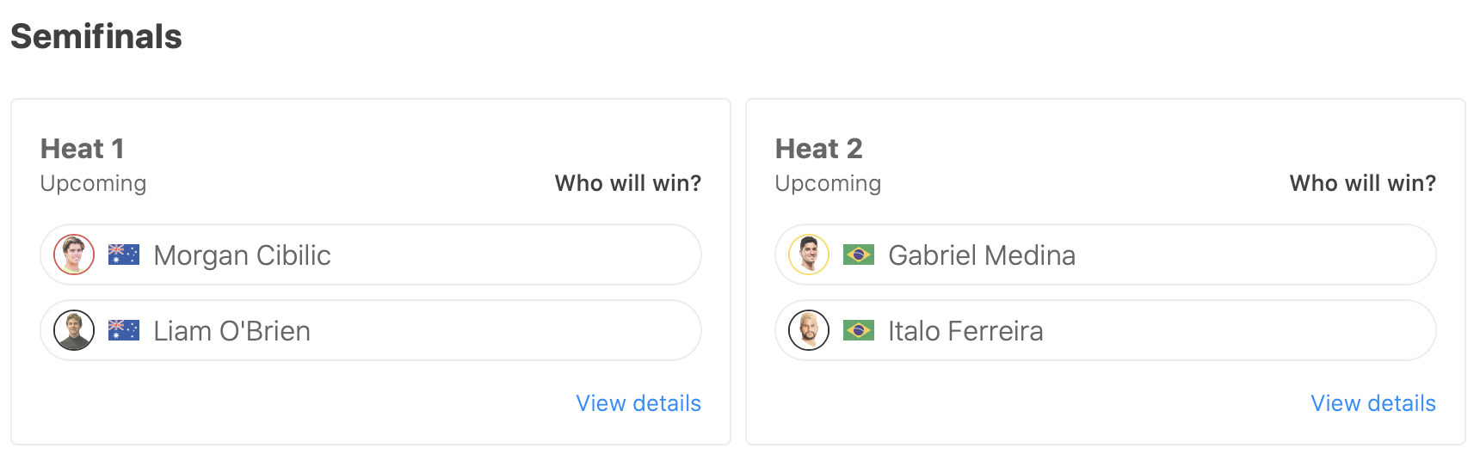Click the Brazilian flag beside Italo Ferreira

[x=859, y=330]
